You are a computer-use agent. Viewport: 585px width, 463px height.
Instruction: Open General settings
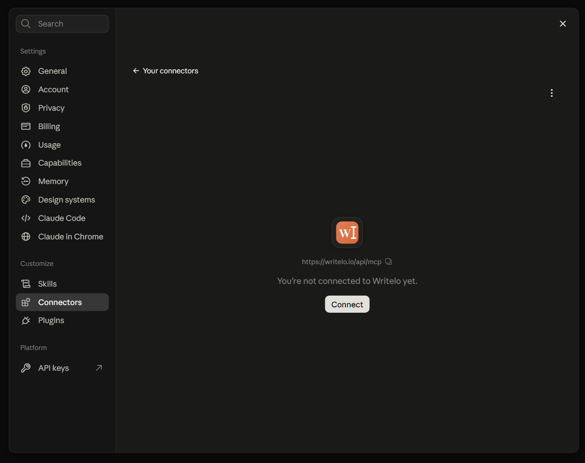pos(62,71)
